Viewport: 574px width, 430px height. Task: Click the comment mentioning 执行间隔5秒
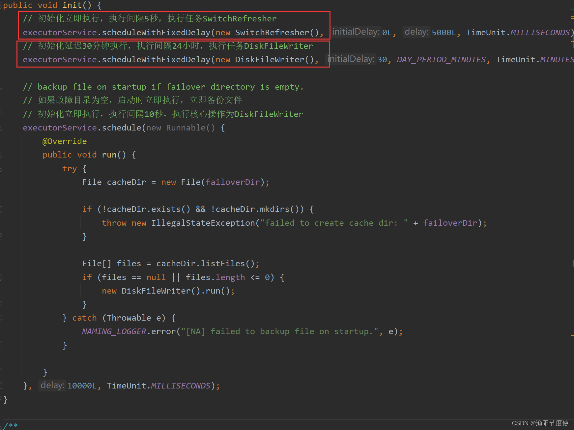(x=150, y=18)
